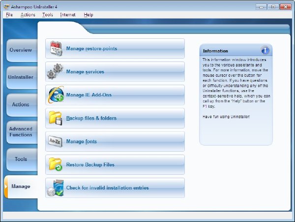Switch to the Overview sidebar tab
The image size is (295, 222).
(22, 50)
